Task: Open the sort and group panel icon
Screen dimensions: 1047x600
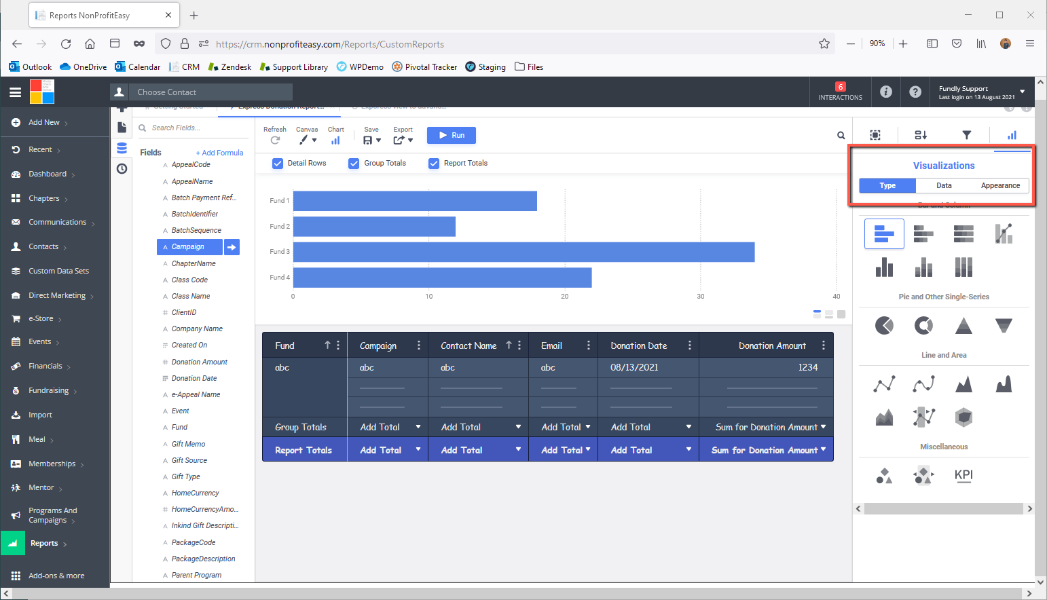Action: (x=921, y=135)
